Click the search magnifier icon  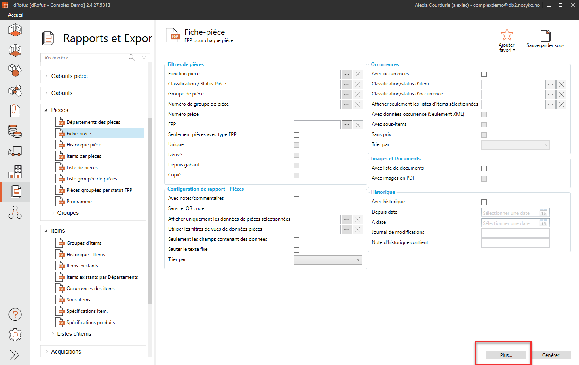(132, 57)
